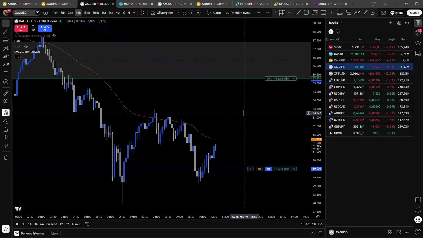This screenshot has height=238, width=423.
Task: Toggle magnet mode for drawings
Action: coord(6,113)
